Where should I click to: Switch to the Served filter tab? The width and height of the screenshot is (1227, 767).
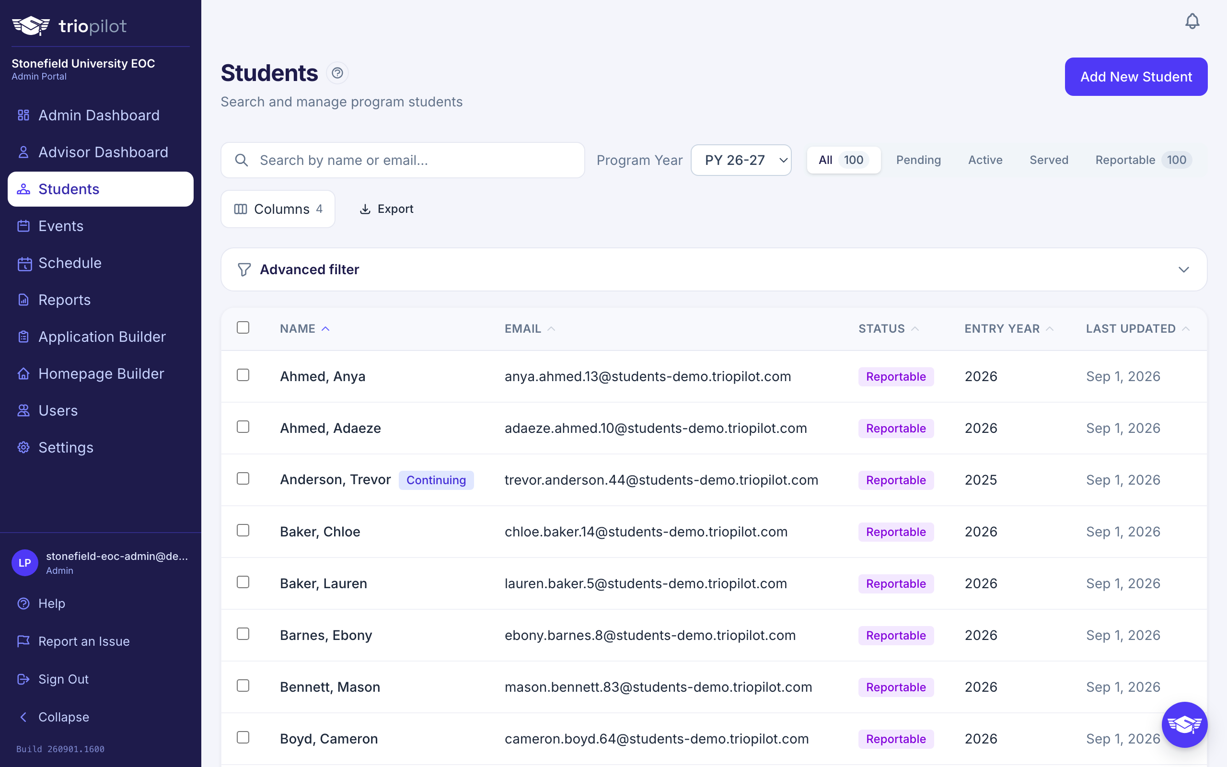coord(1049,160)
